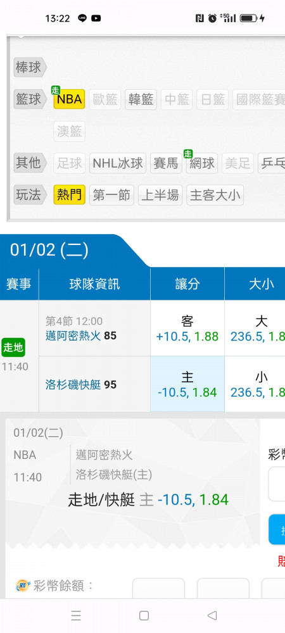Select the NHL冰球 filter
285x633 pixels.
pyautogui.click(x=118, y=163)
